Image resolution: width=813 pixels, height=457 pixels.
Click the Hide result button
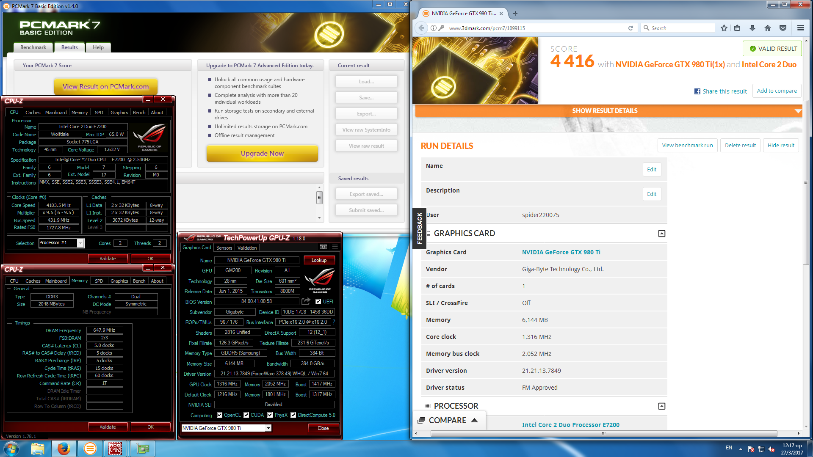pyautogui.click(x=781, y=145)
